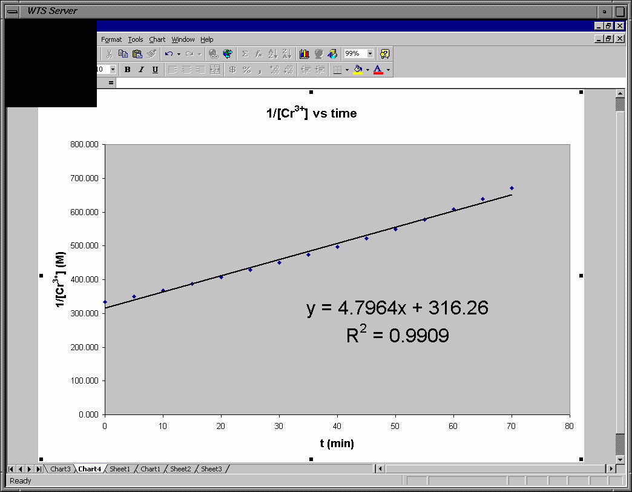This screenshot has width=632, height=492.
Task: Click the Paste clipboard icon
Action: (137, 54)
